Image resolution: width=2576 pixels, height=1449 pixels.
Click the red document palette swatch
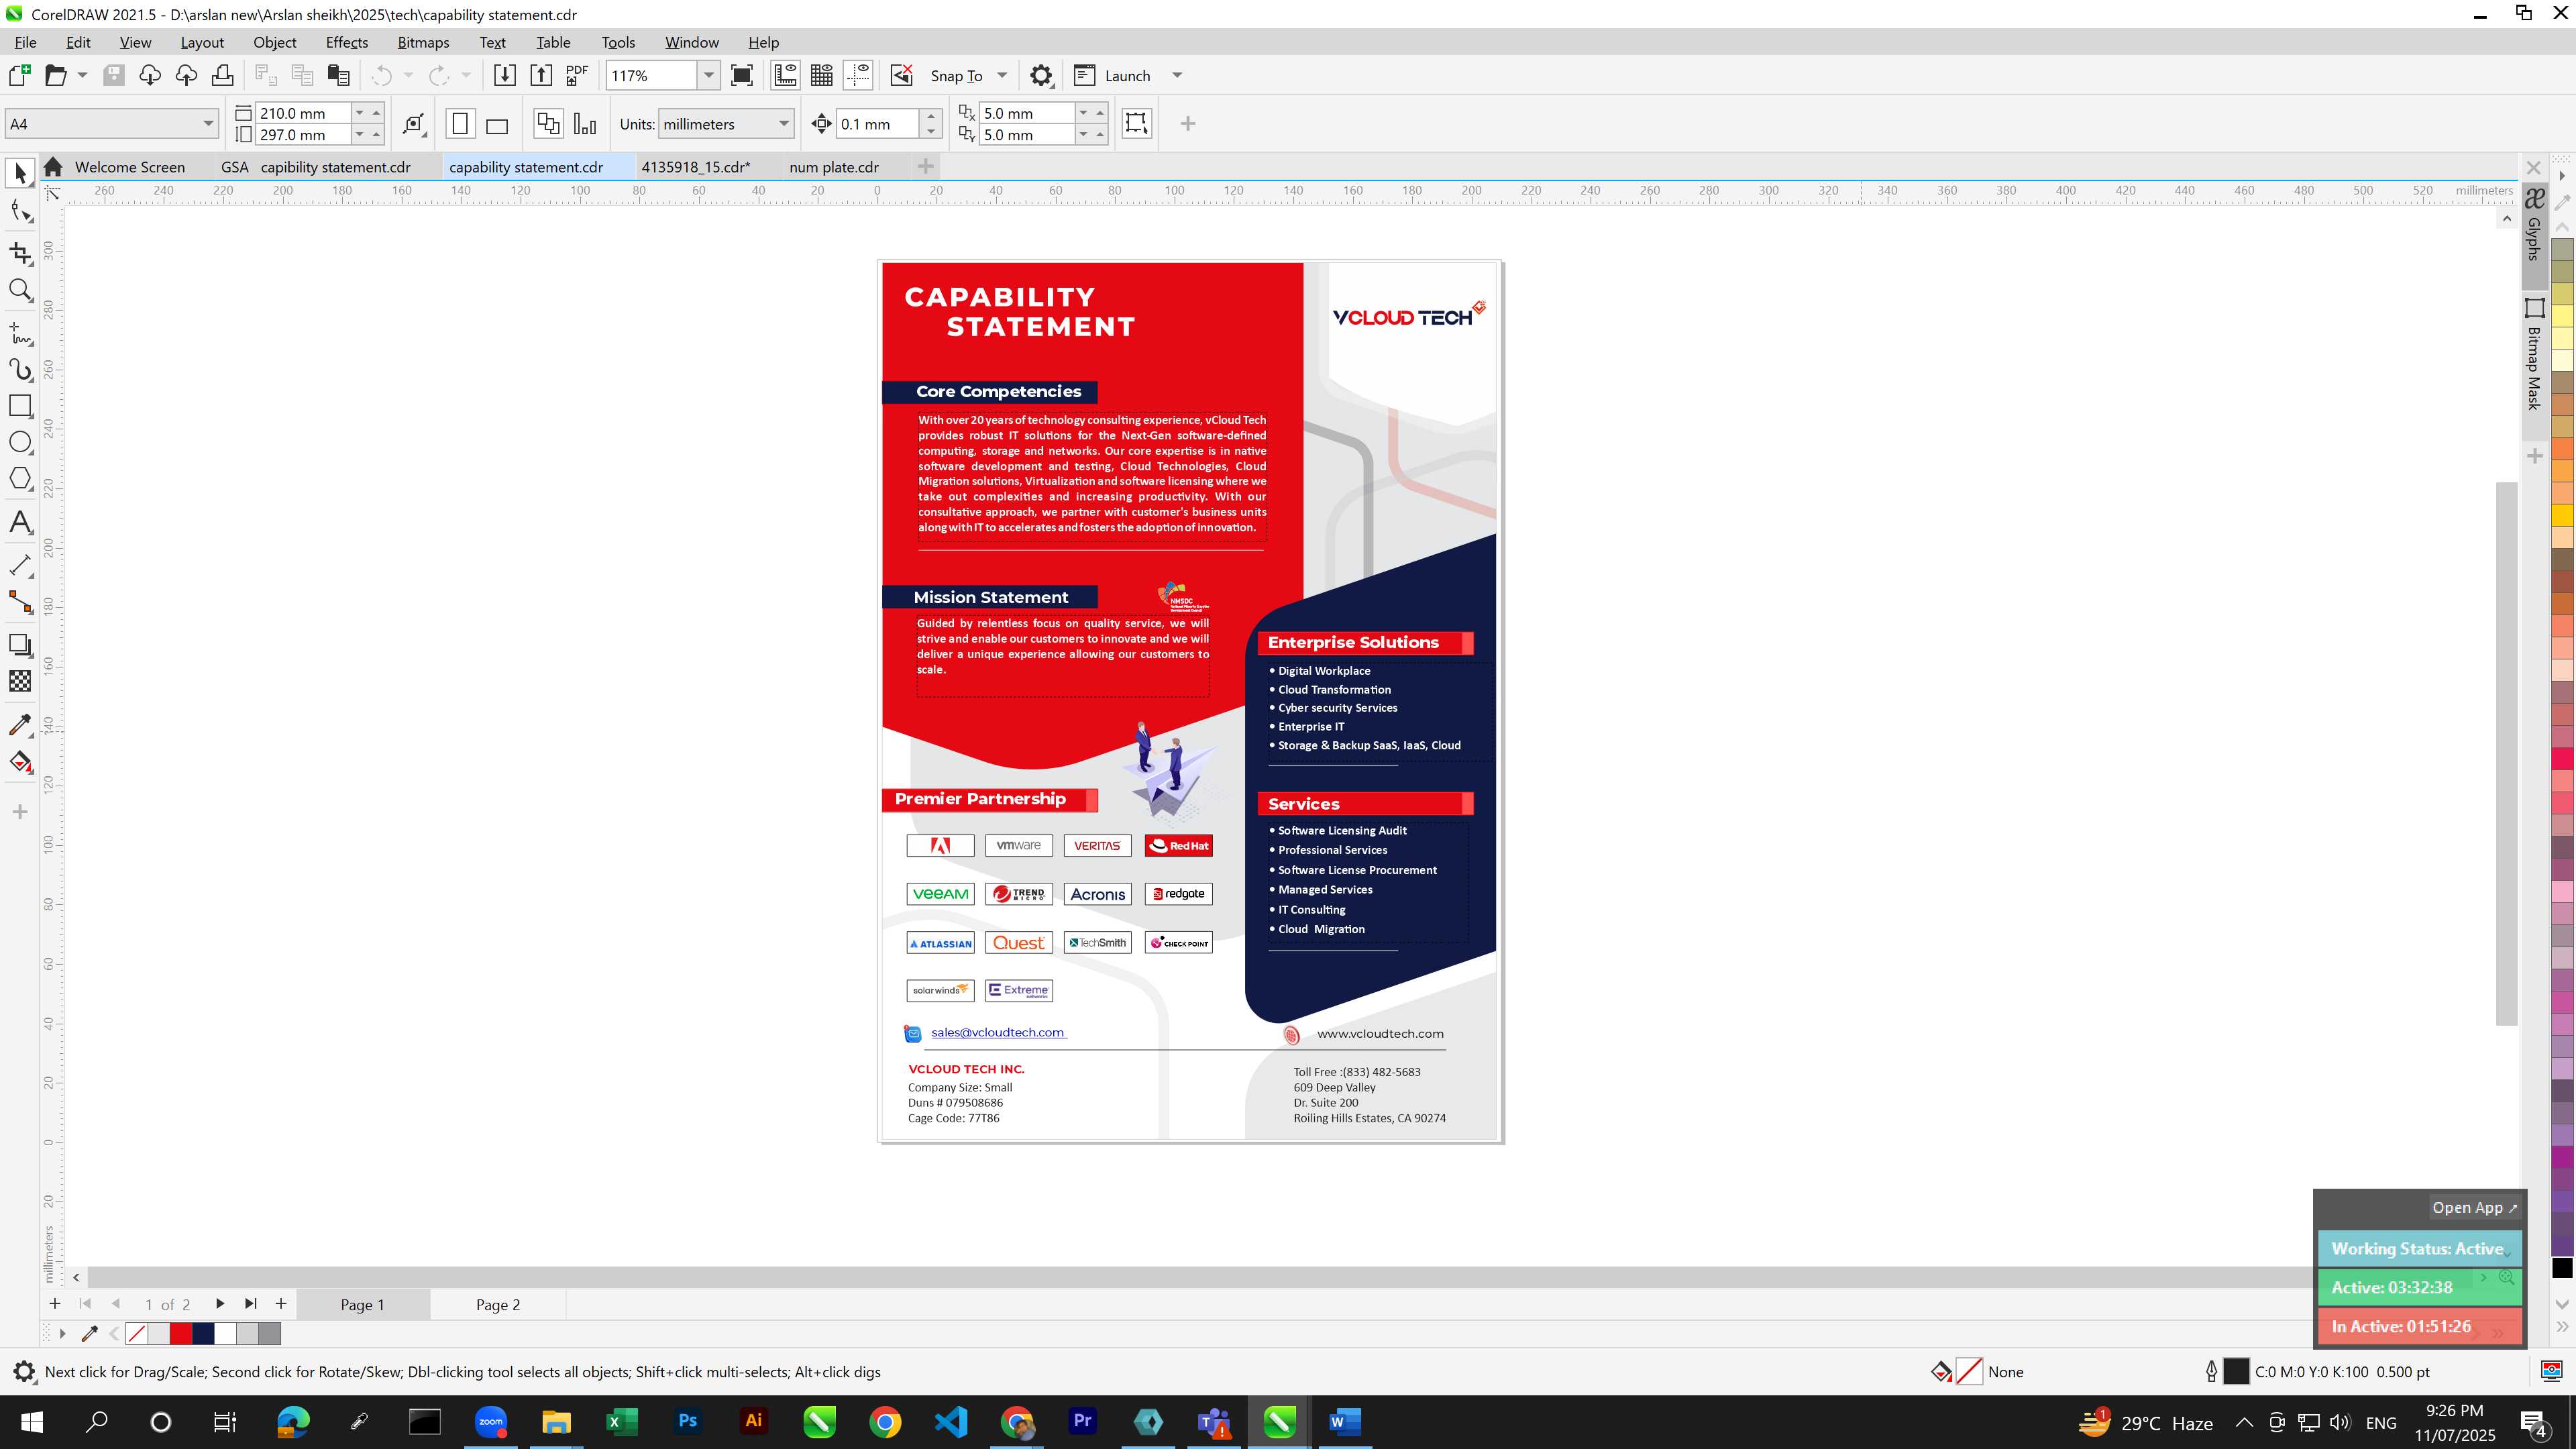point(181,1334)
